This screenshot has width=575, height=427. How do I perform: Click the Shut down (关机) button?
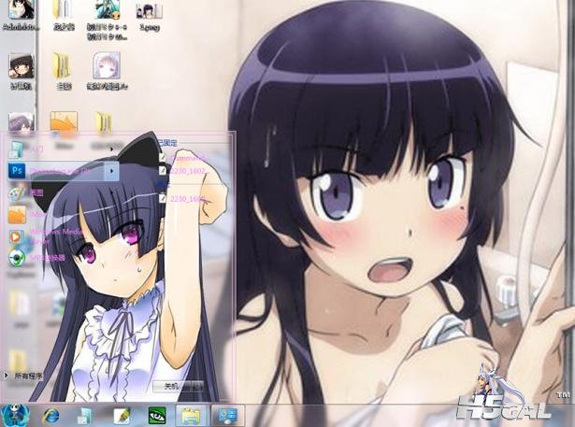coord(172,386)
